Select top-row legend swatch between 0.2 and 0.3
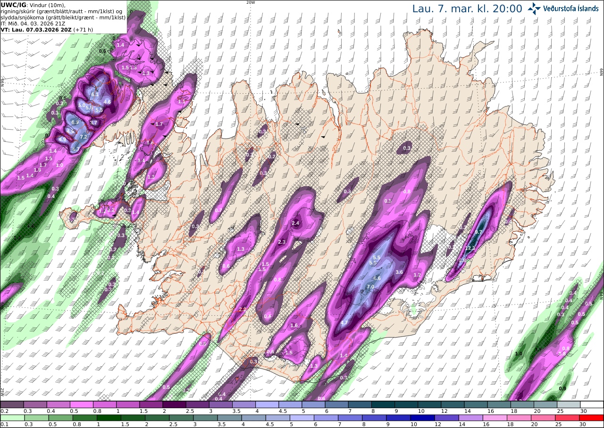 point(12,404)
